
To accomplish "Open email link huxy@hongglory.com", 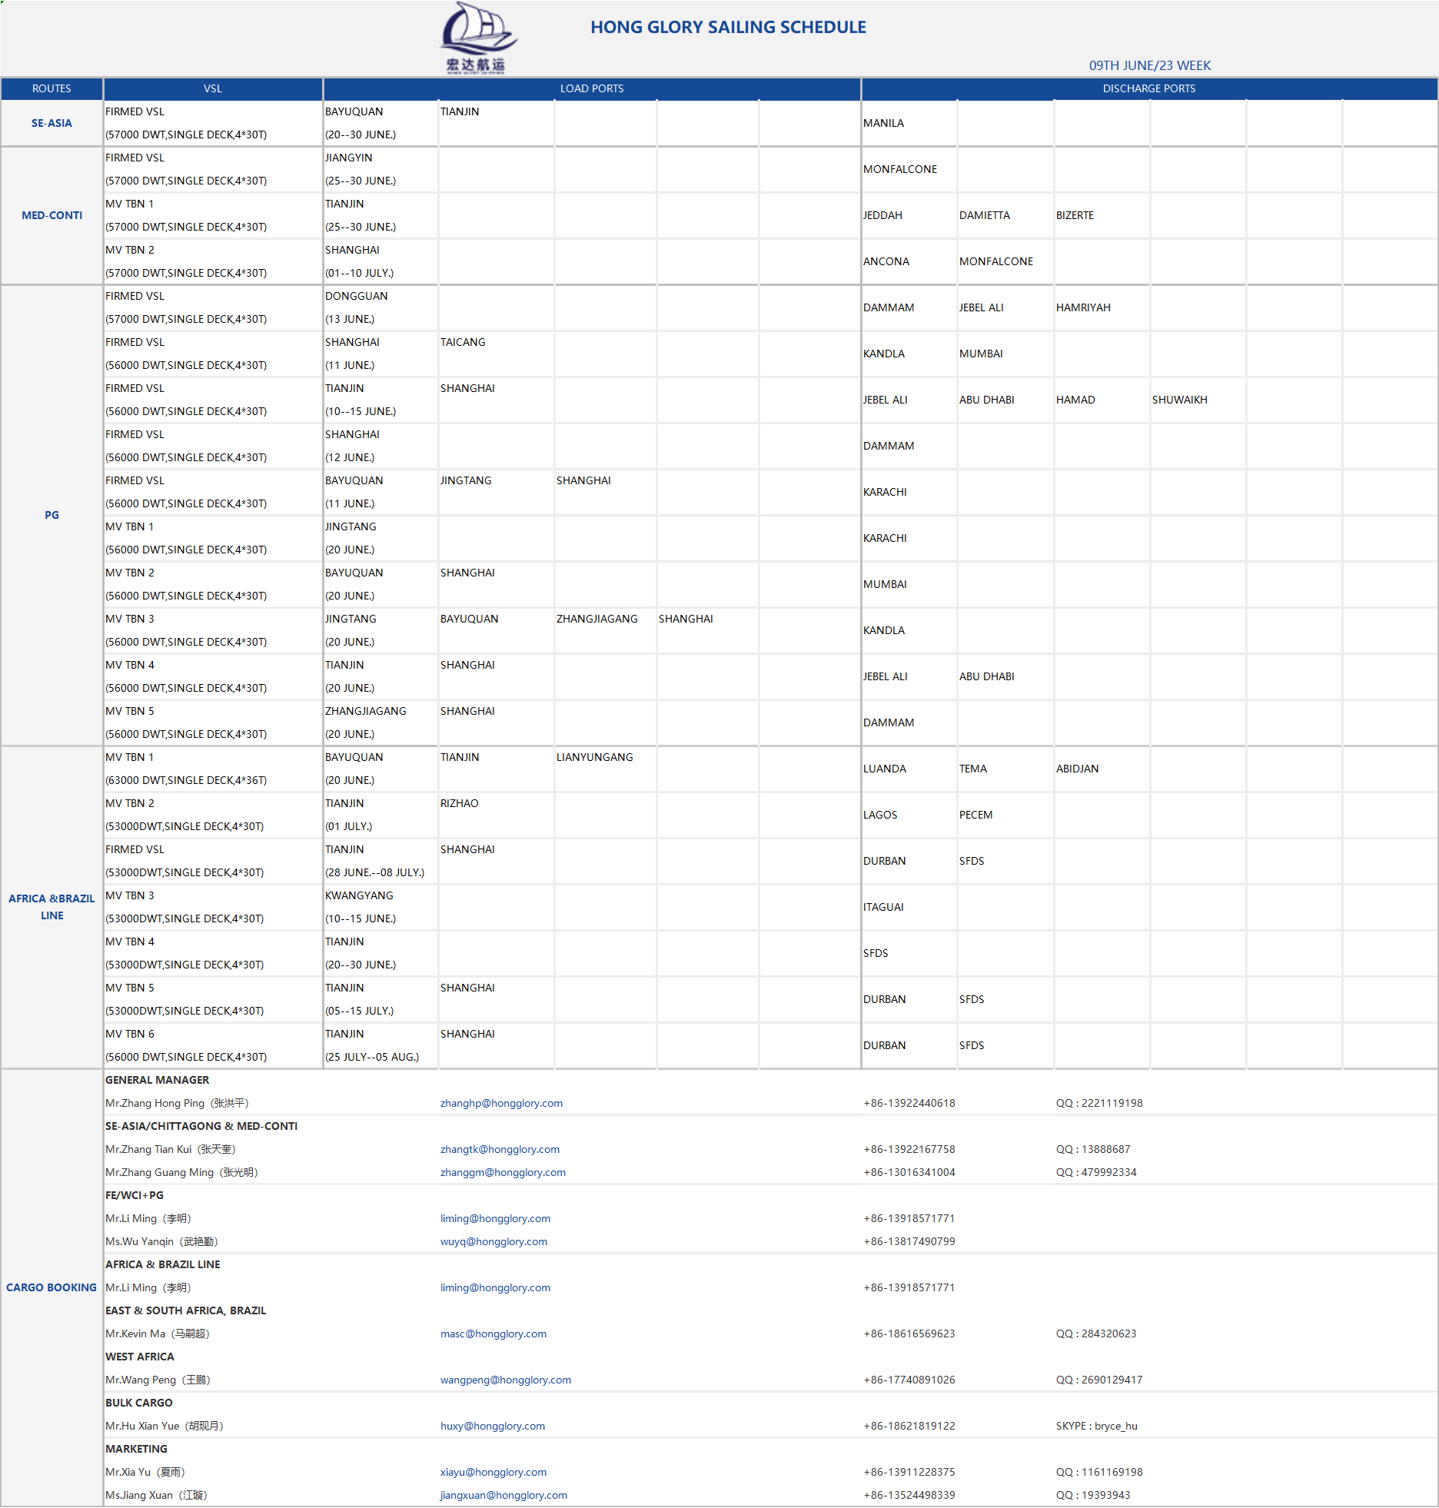I will (492, 1426).
